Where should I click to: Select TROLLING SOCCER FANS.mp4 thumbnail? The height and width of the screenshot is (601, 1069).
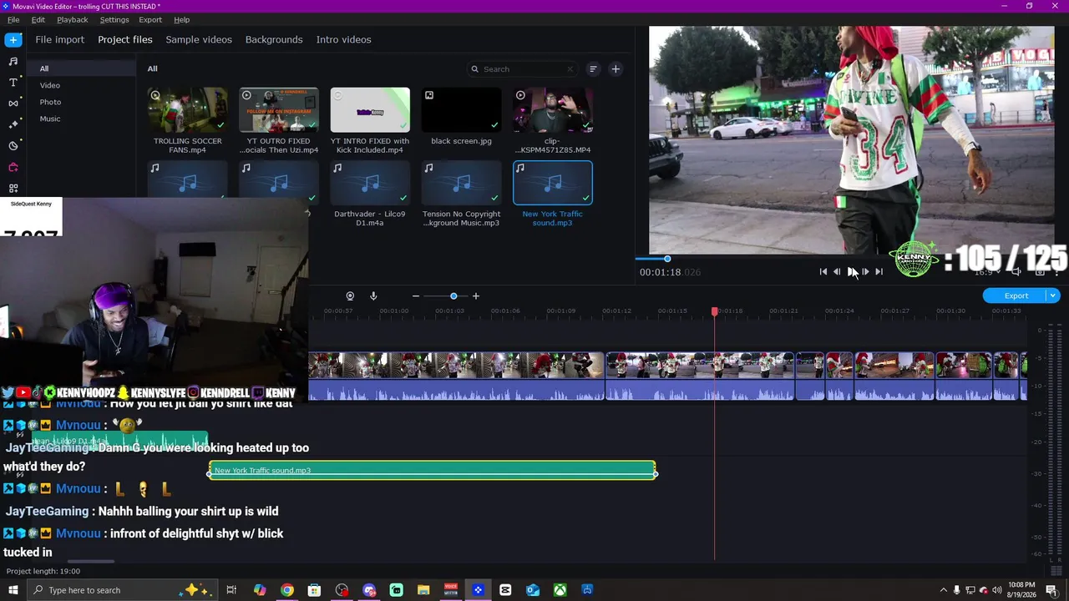(x=187, y=110)
